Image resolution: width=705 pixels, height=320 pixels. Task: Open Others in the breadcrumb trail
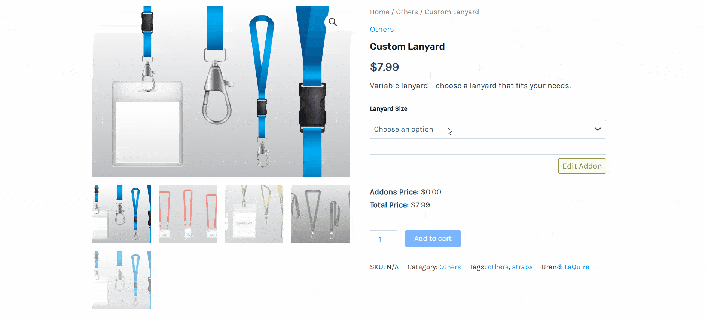pyautogui.click(x=407, y=12)
